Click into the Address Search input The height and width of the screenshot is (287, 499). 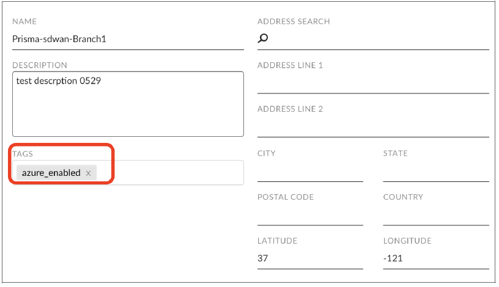pos(379,39)
